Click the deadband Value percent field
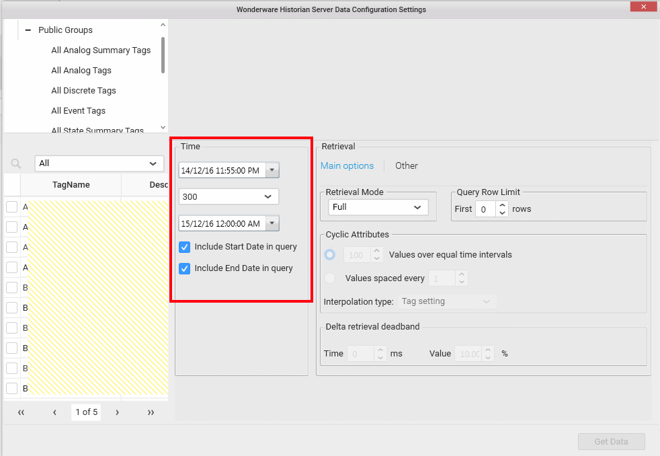 tap(468, 354)
